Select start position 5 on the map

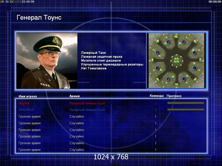click(x=168, y=42)
